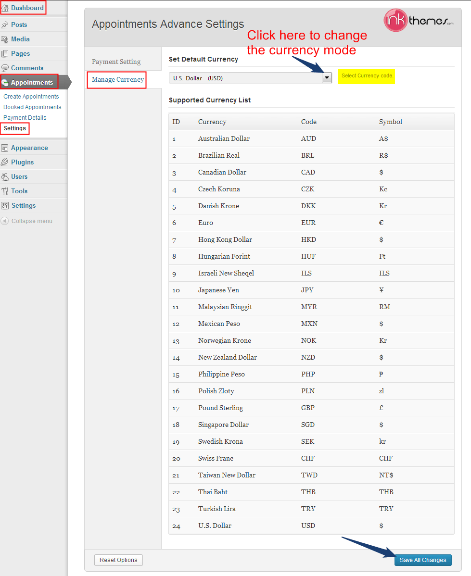Click the Appointments menu icon
The width and height of the screenshot is (471, 576).
[5, 83]
